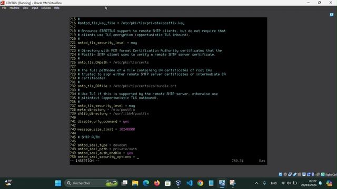Click the line smtp_tls_security_level = may

tap(106, 106)
